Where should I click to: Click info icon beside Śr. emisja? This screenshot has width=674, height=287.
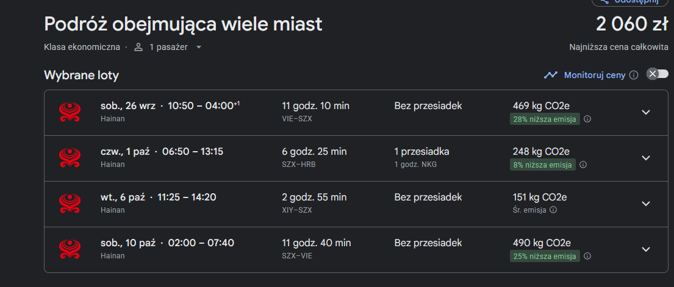(x=553, y=210)
